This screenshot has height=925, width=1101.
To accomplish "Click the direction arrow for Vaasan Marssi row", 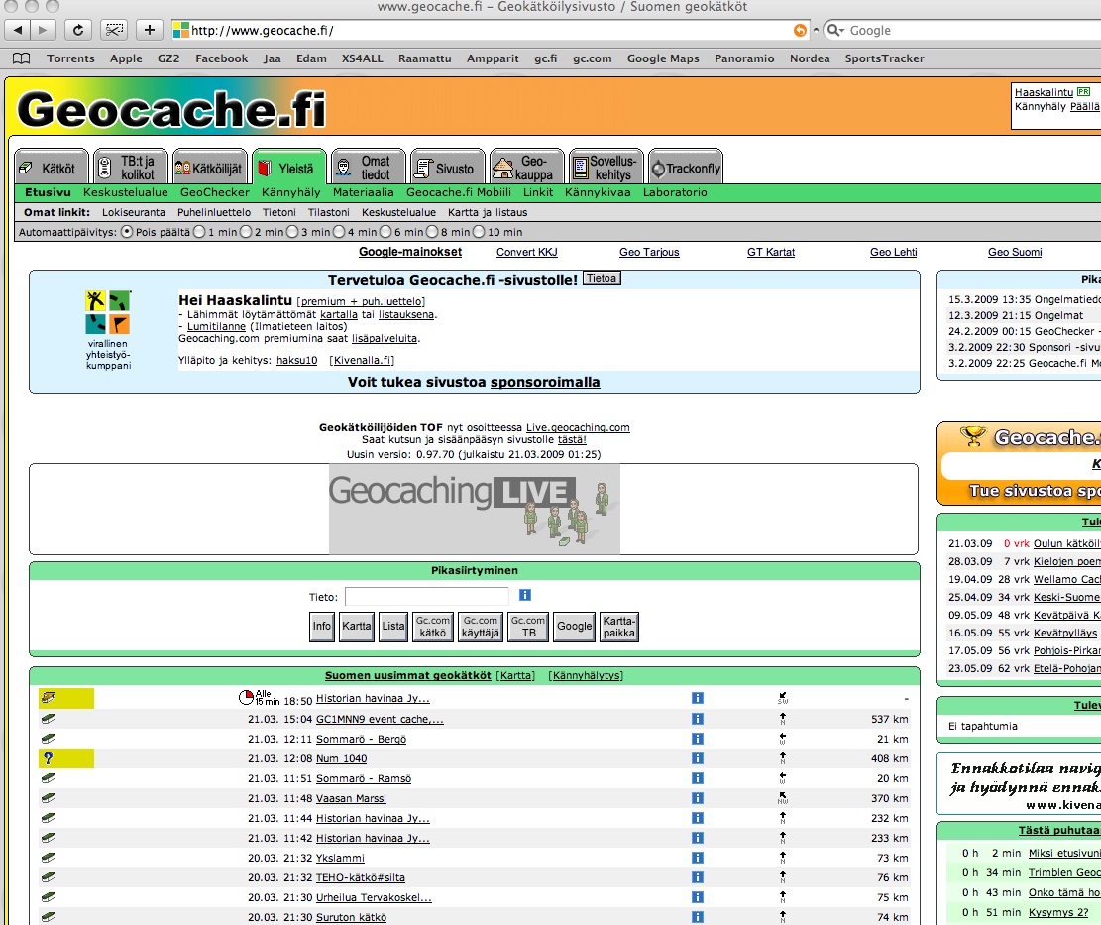I will click(782, 798).
